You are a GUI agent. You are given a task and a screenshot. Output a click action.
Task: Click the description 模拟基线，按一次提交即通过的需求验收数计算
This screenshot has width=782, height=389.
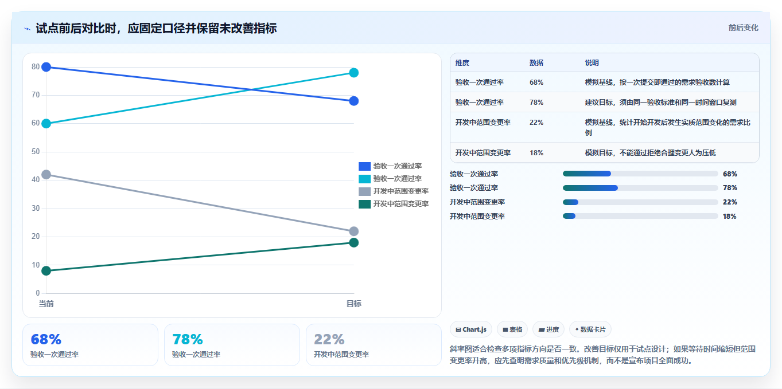(x=657, y=82)
